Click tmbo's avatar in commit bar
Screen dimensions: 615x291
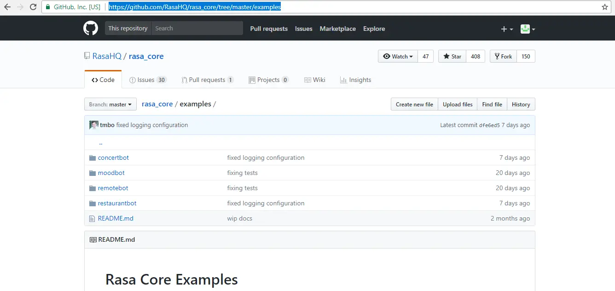94,125
